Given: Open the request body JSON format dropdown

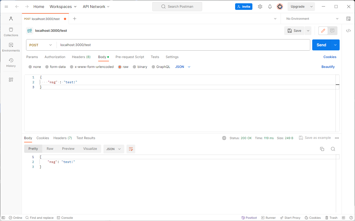Looking at the screenshot, I should tap(183, 67).
